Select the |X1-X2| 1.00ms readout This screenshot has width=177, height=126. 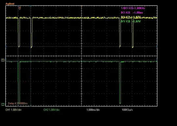[132, 13]
